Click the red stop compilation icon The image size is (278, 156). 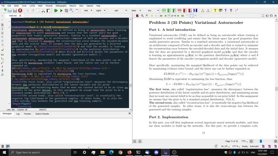pyautogui.click(x=20, y=10)
